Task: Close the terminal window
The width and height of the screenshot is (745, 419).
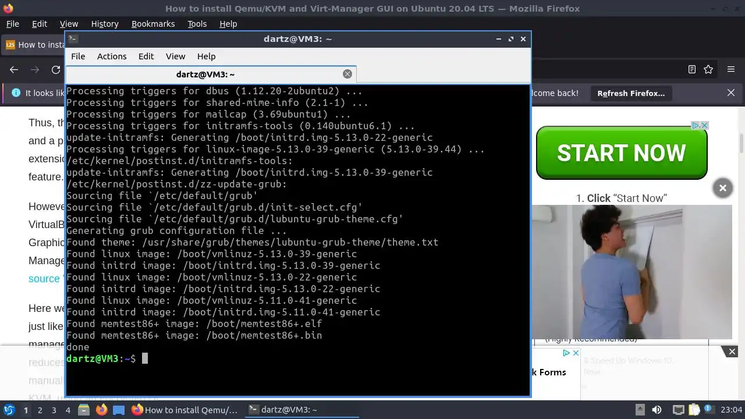Action: tap(523, 39)
